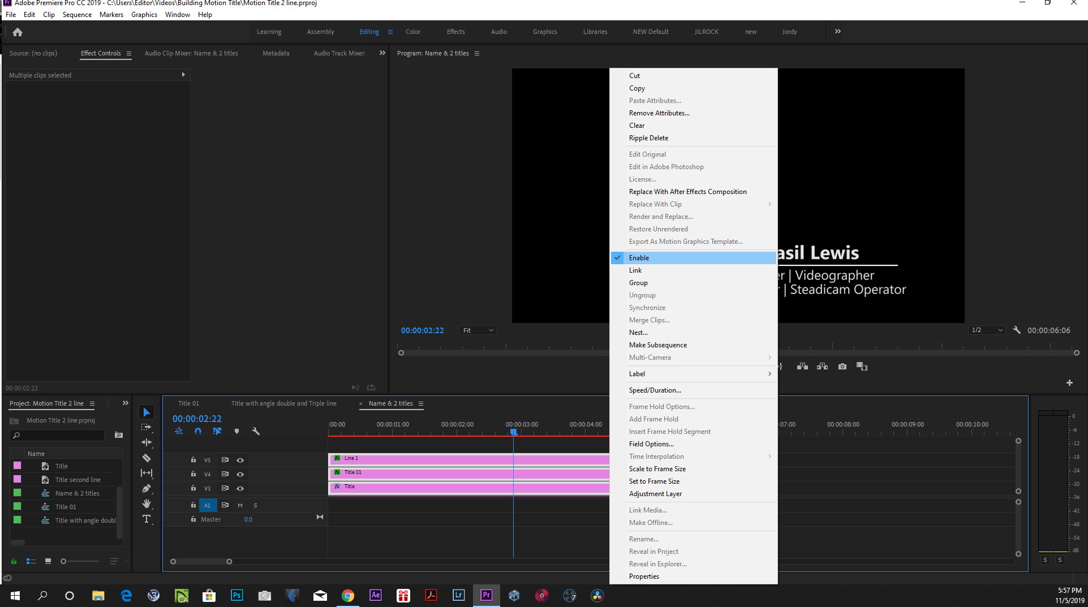Select the Pen tool
1088x607 pixels.
[x=147, y=489]
